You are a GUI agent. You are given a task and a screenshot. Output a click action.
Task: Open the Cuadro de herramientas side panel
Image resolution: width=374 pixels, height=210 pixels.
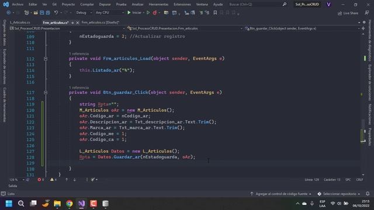coord(5,105)
